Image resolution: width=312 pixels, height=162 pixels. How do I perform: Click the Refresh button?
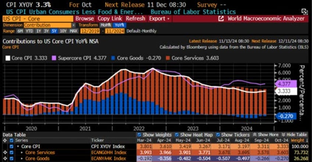click(135, 19)
